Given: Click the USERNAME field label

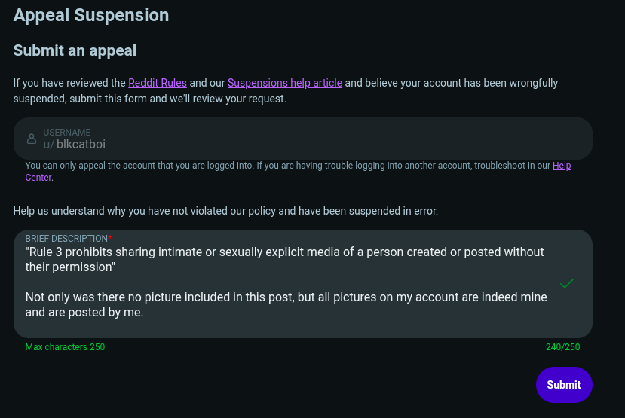Looking at the screenshot, I should tap(66, 133).
